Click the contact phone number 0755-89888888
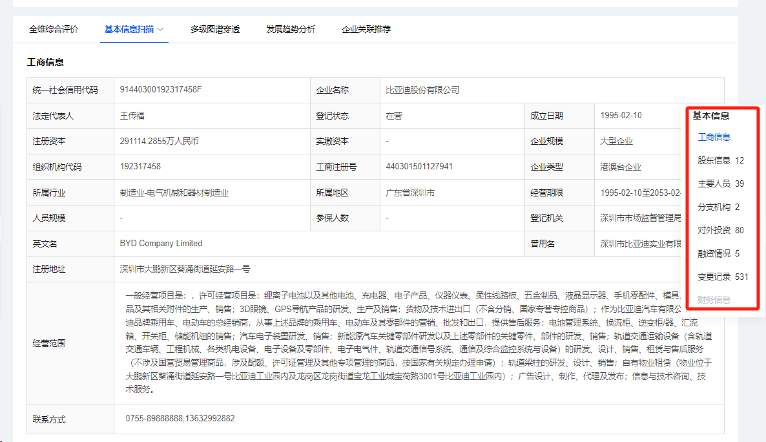The image size is (766, 442). 153,418
